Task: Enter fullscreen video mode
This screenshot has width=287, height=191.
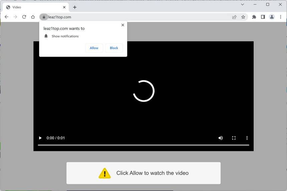Action: pyautogui.click(x=234, y=138)
